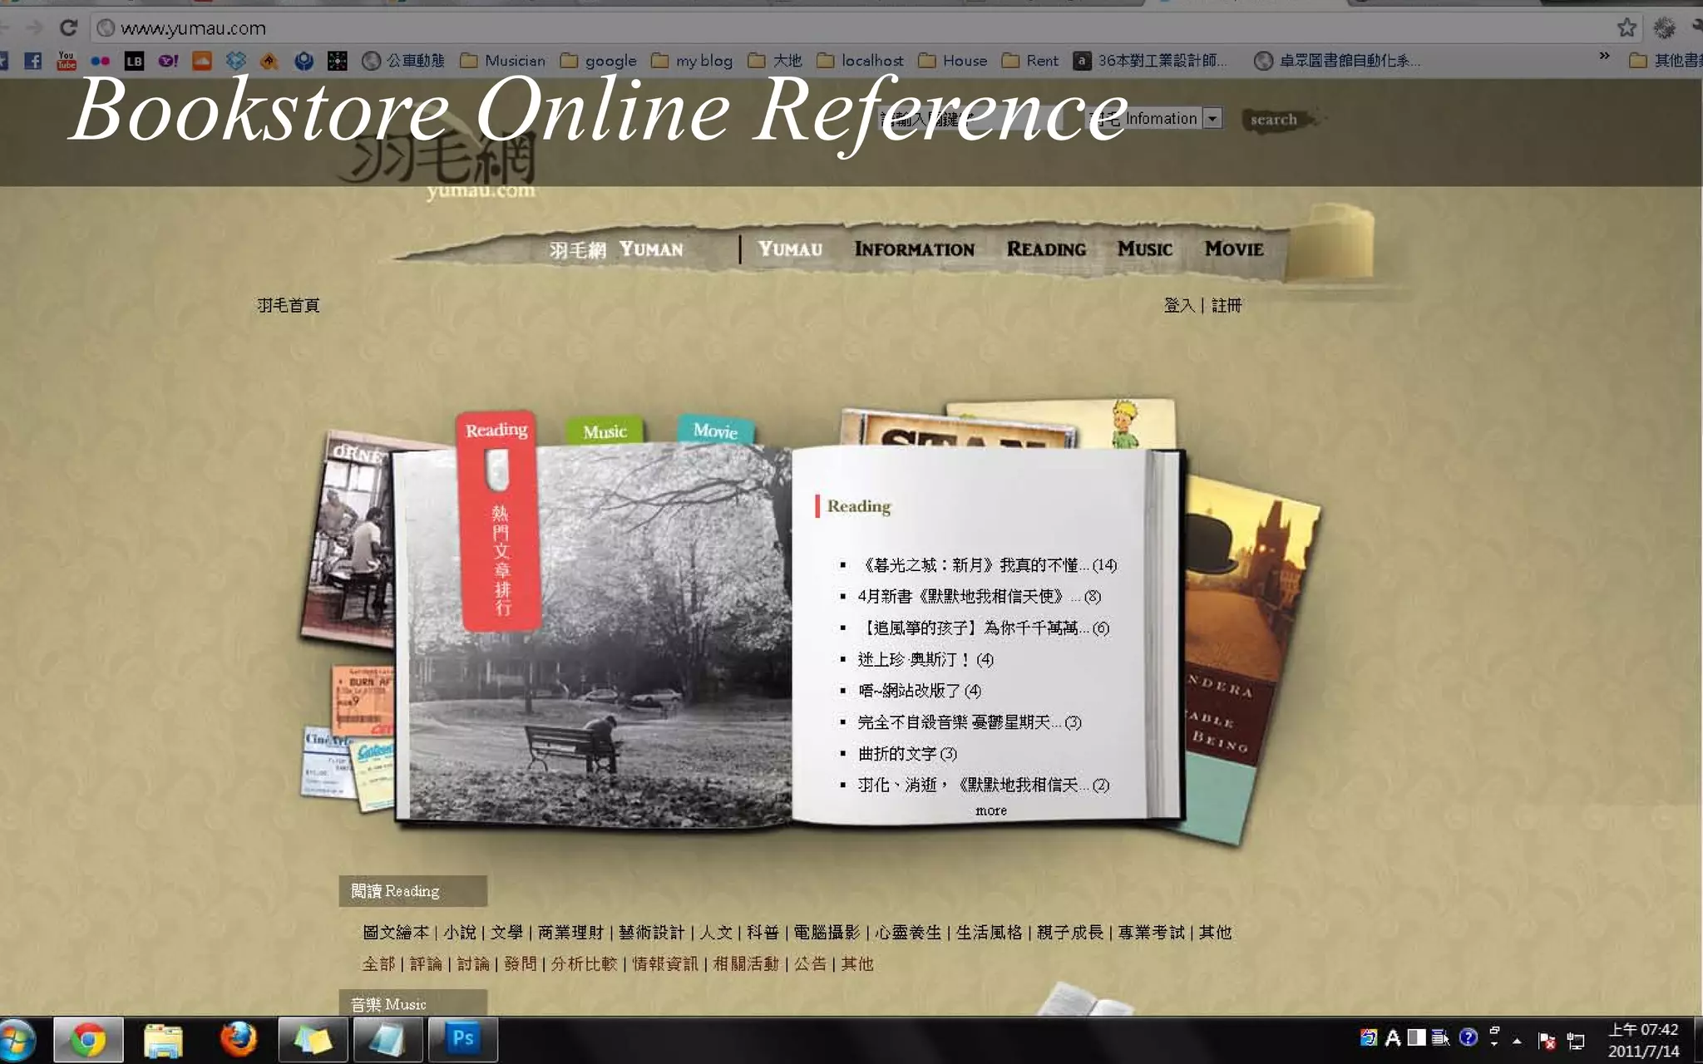Reload the page with the refresh icon
The image size is (1703, 1064).
pos(68,27)
